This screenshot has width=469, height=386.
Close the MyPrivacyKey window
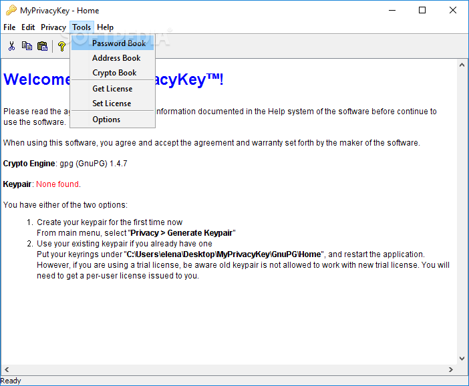452,11
